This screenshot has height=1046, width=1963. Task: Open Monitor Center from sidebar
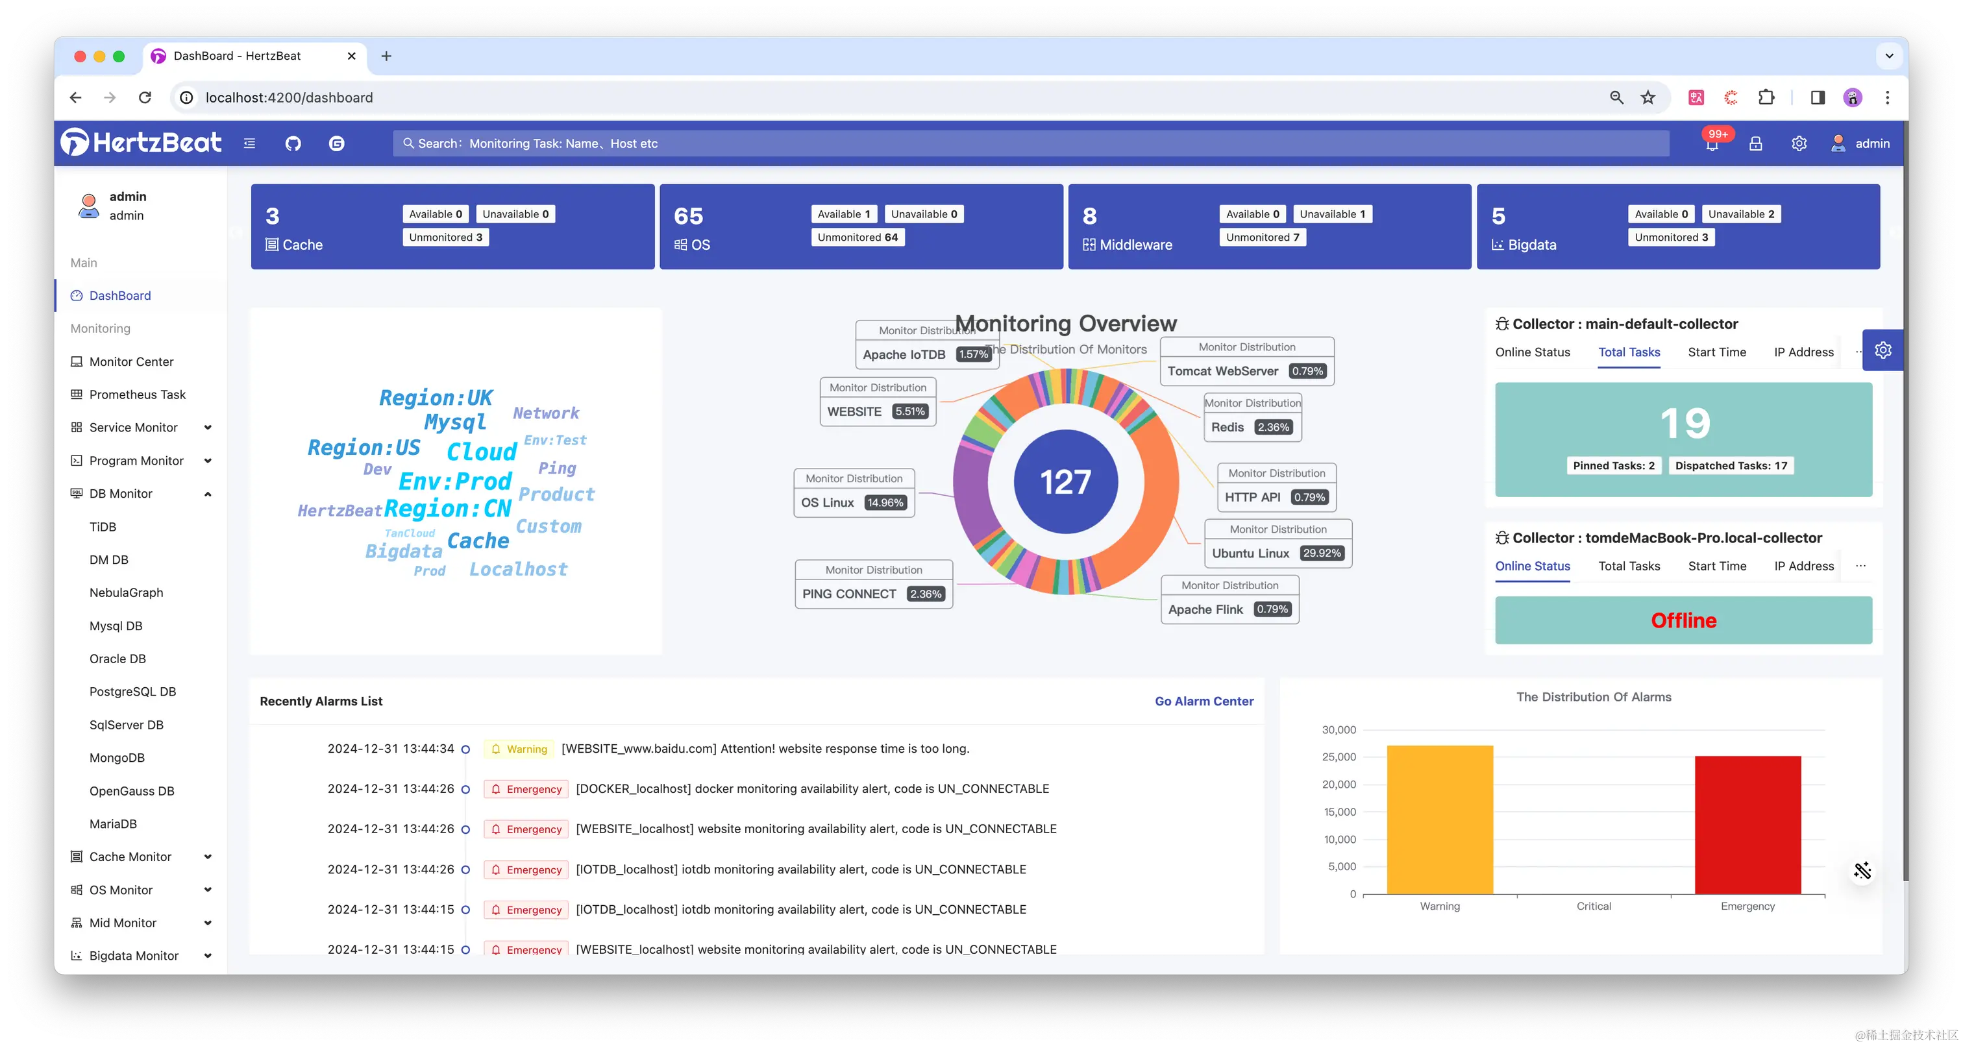pyautogui.click(x=131, y=362)
